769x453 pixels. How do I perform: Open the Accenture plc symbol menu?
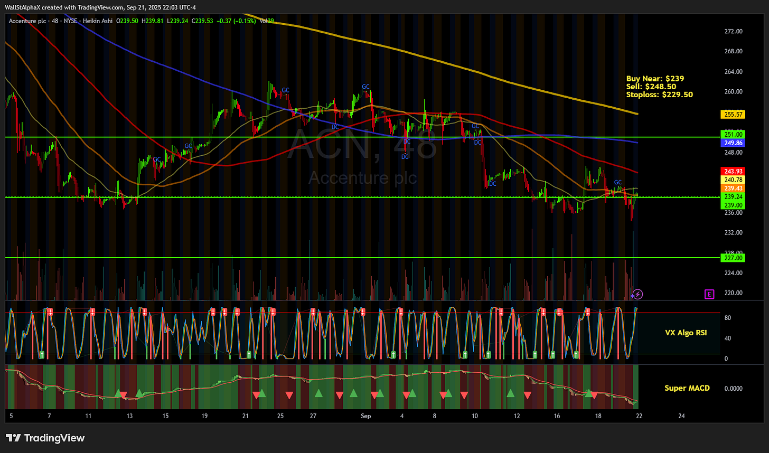click(x=26, y=21)
